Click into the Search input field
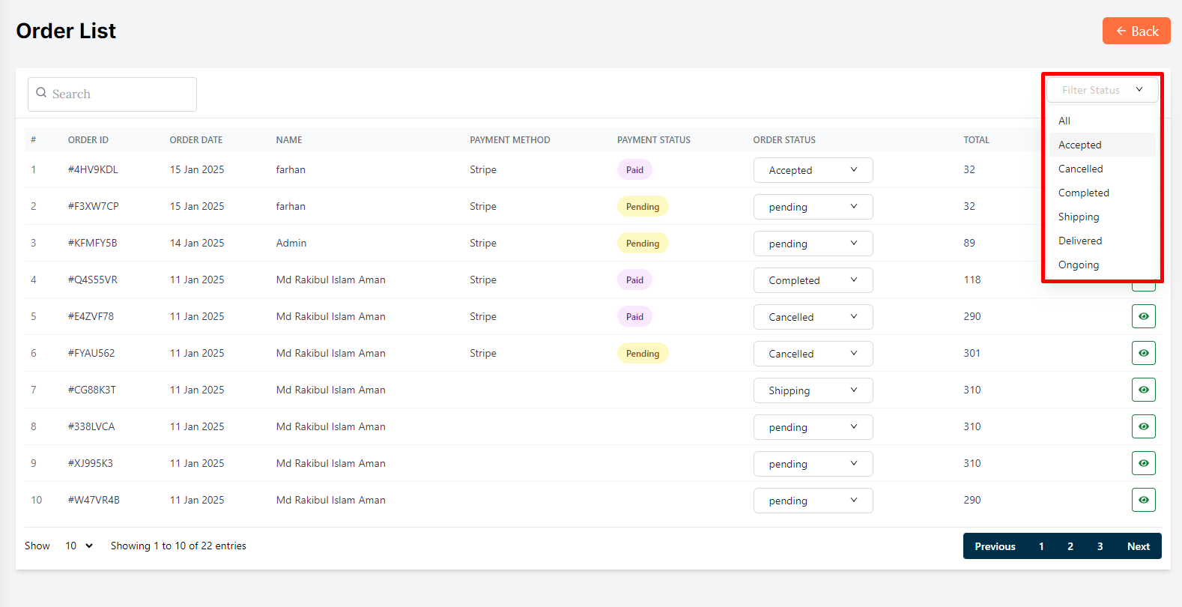 (120, 94)
